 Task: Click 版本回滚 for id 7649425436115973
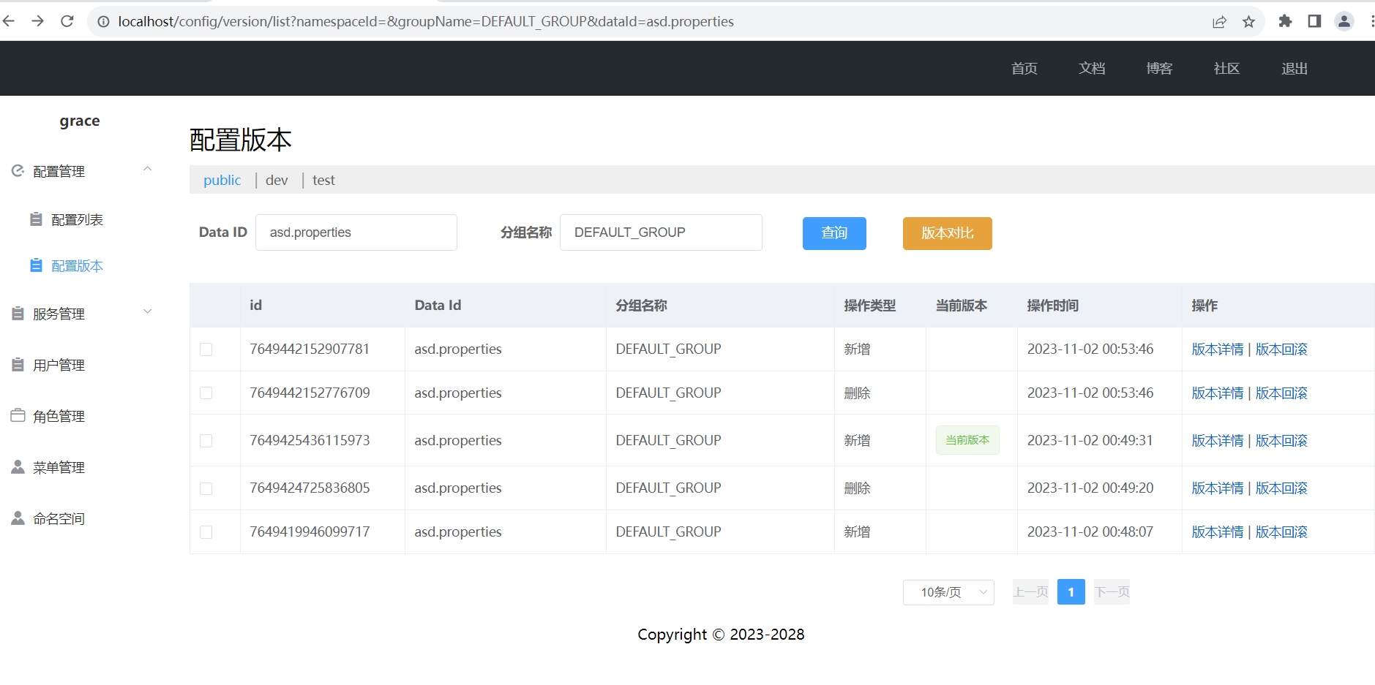click(x=1281, y=441)
